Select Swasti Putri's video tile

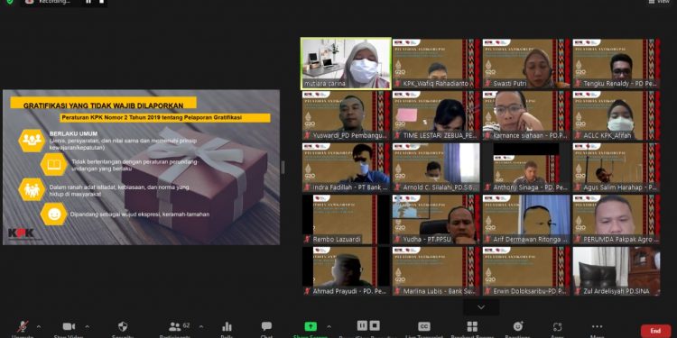pos(526,63)
